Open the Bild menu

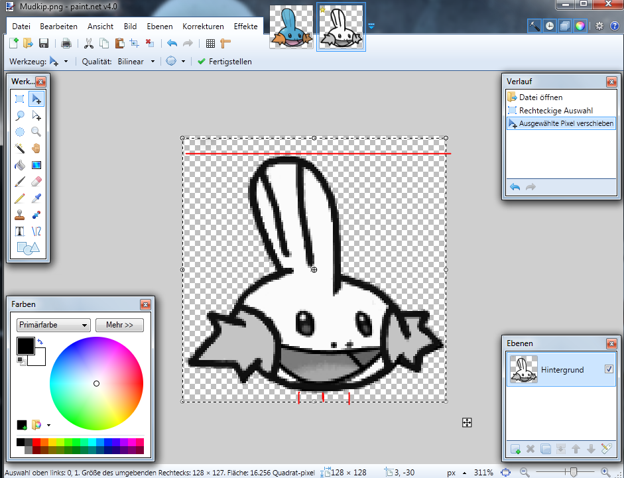pos(130,27)
